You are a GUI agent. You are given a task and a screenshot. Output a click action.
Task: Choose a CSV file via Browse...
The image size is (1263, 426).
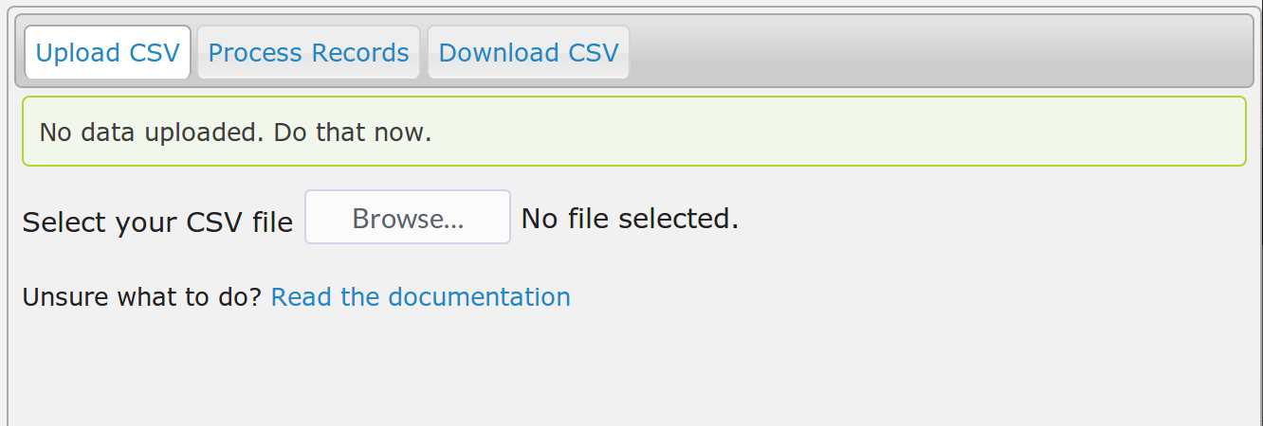408,218
